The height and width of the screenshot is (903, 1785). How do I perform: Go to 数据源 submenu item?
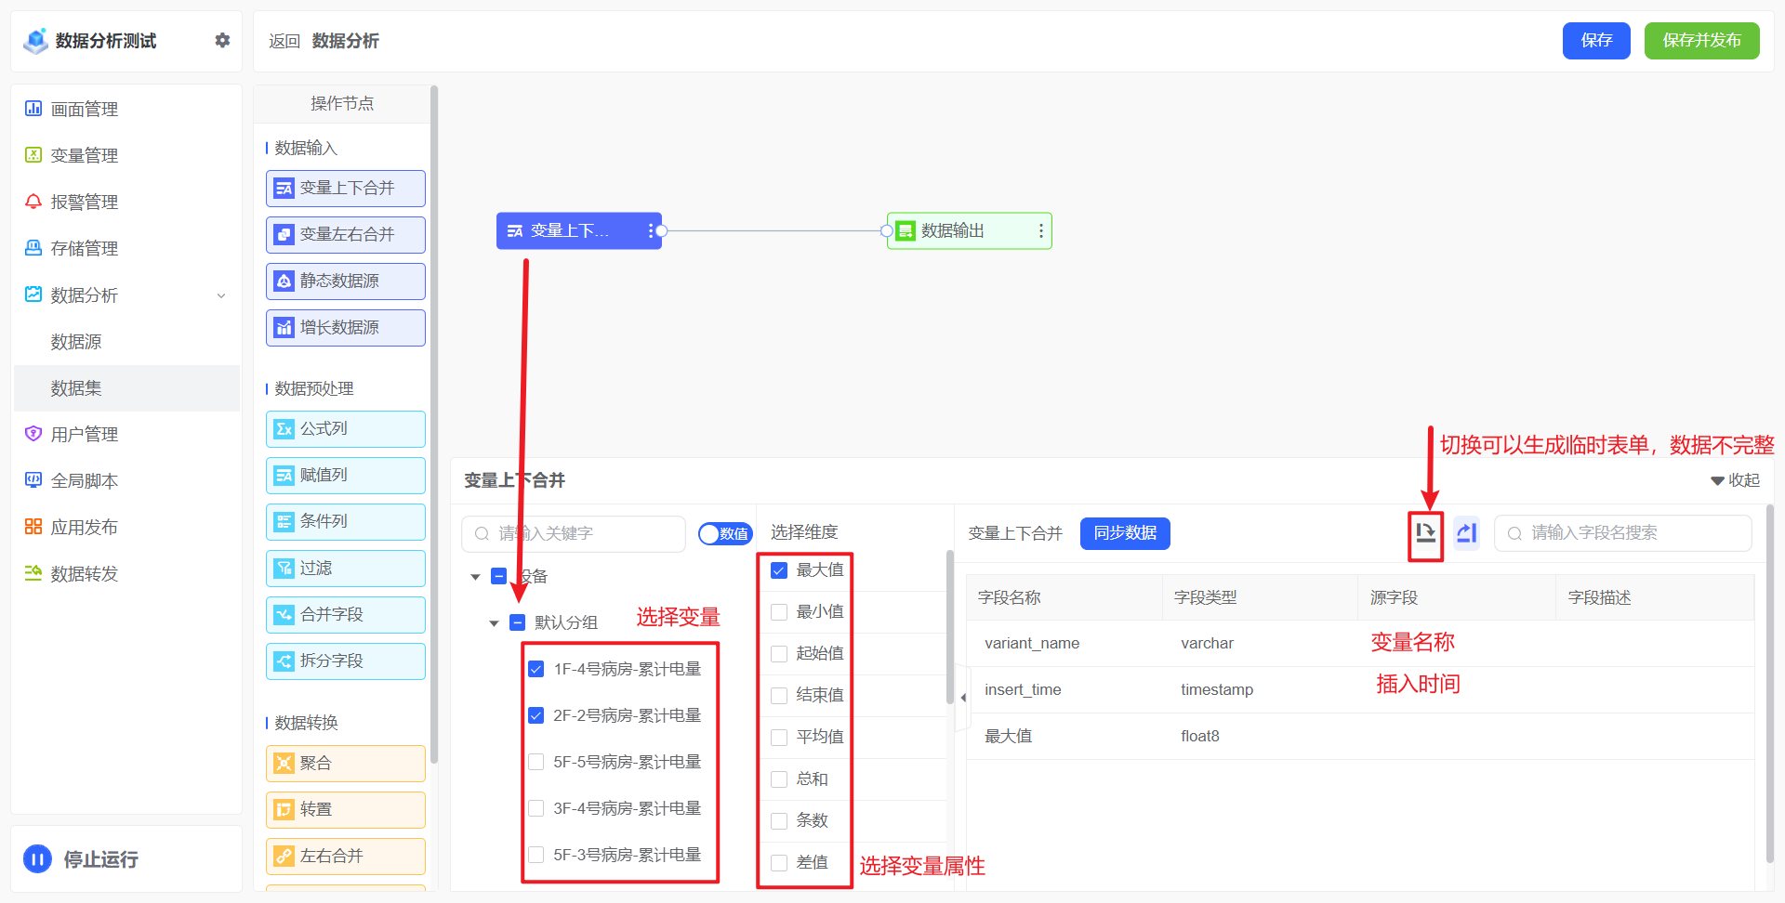76,342
